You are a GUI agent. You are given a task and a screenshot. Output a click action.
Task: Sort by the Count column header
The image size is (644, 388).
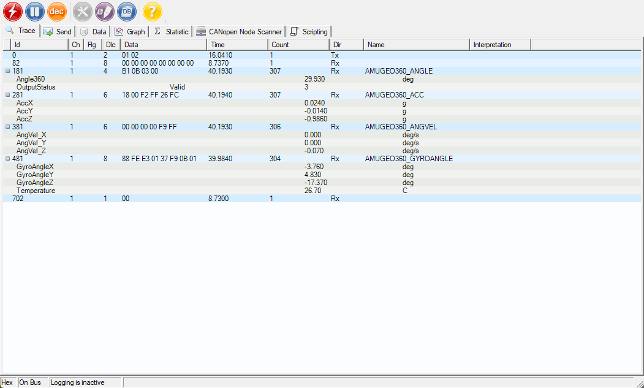[x=298, y=45]
